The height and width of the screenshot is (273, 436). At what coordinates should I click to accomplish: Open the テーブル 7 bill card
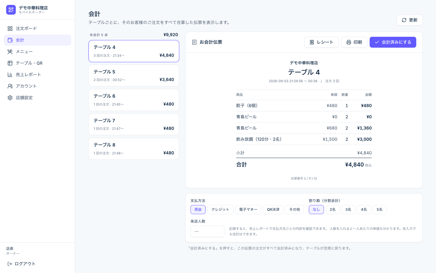coord(134,124)
